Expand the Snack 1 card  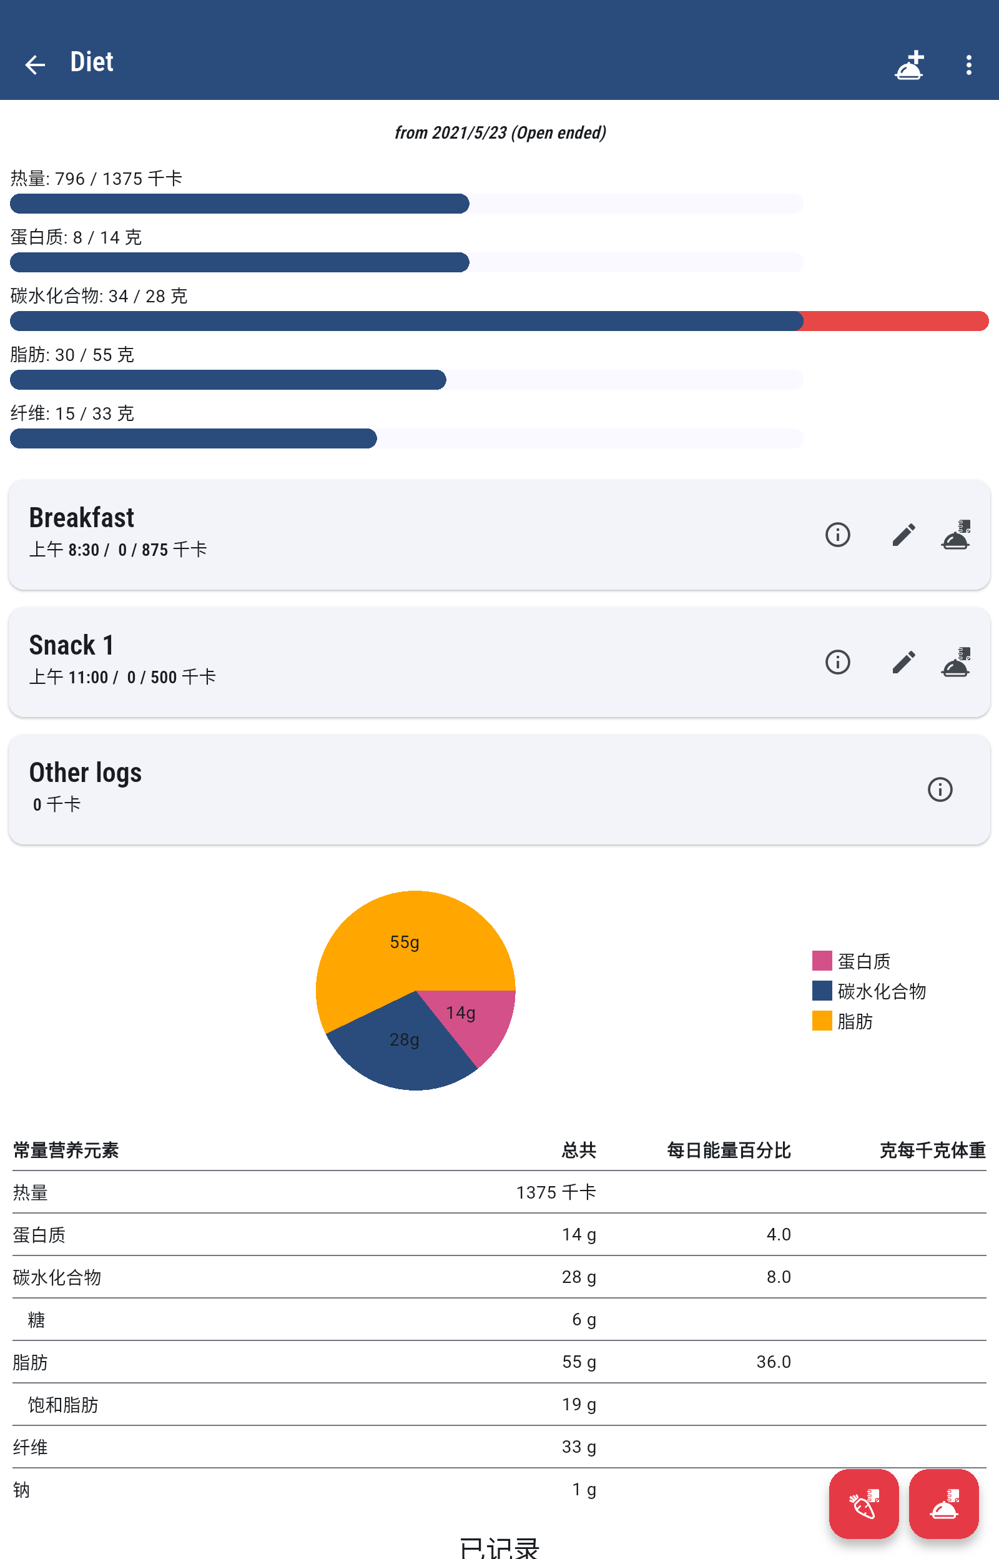tap(389, 661)
